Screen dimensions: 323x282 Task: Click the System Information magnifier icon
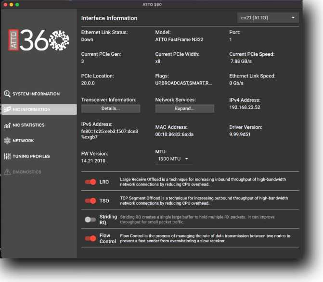7,94
